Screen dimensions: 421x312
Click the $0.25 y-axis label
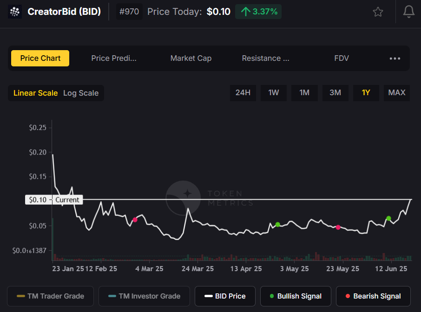tap(38, 127)
